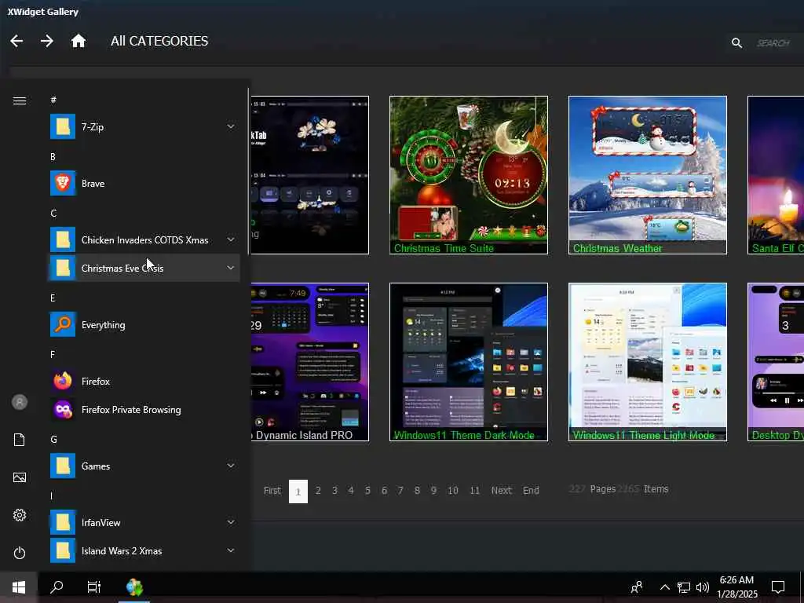
Task: Launch Firefox Private Browsing
Action: pos(144,410)
